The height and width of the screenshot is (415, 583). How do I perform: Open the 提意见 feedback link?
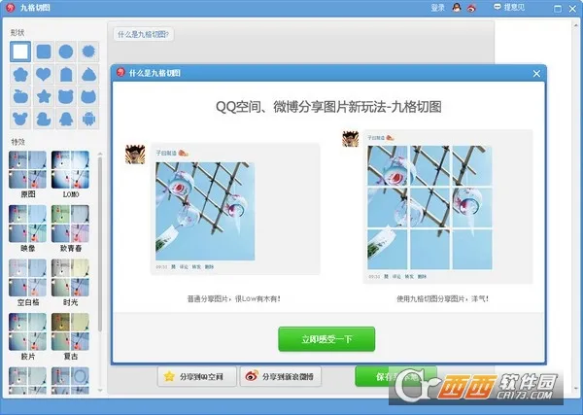click(x=508, y=7)
